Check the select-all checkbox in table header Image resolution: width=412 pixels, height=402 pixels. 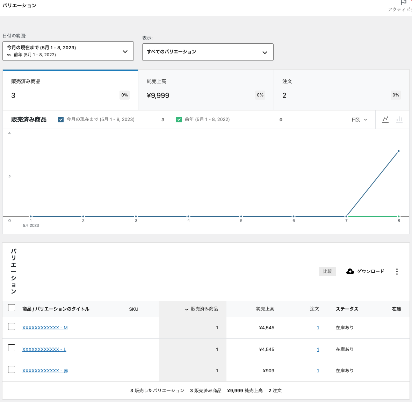[12, 308]
